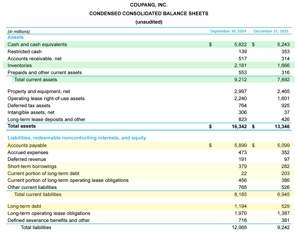This screenshot has width=295, height=233.
Task: Click the 'Intangible assets, net' label
Action: (31, 112)
